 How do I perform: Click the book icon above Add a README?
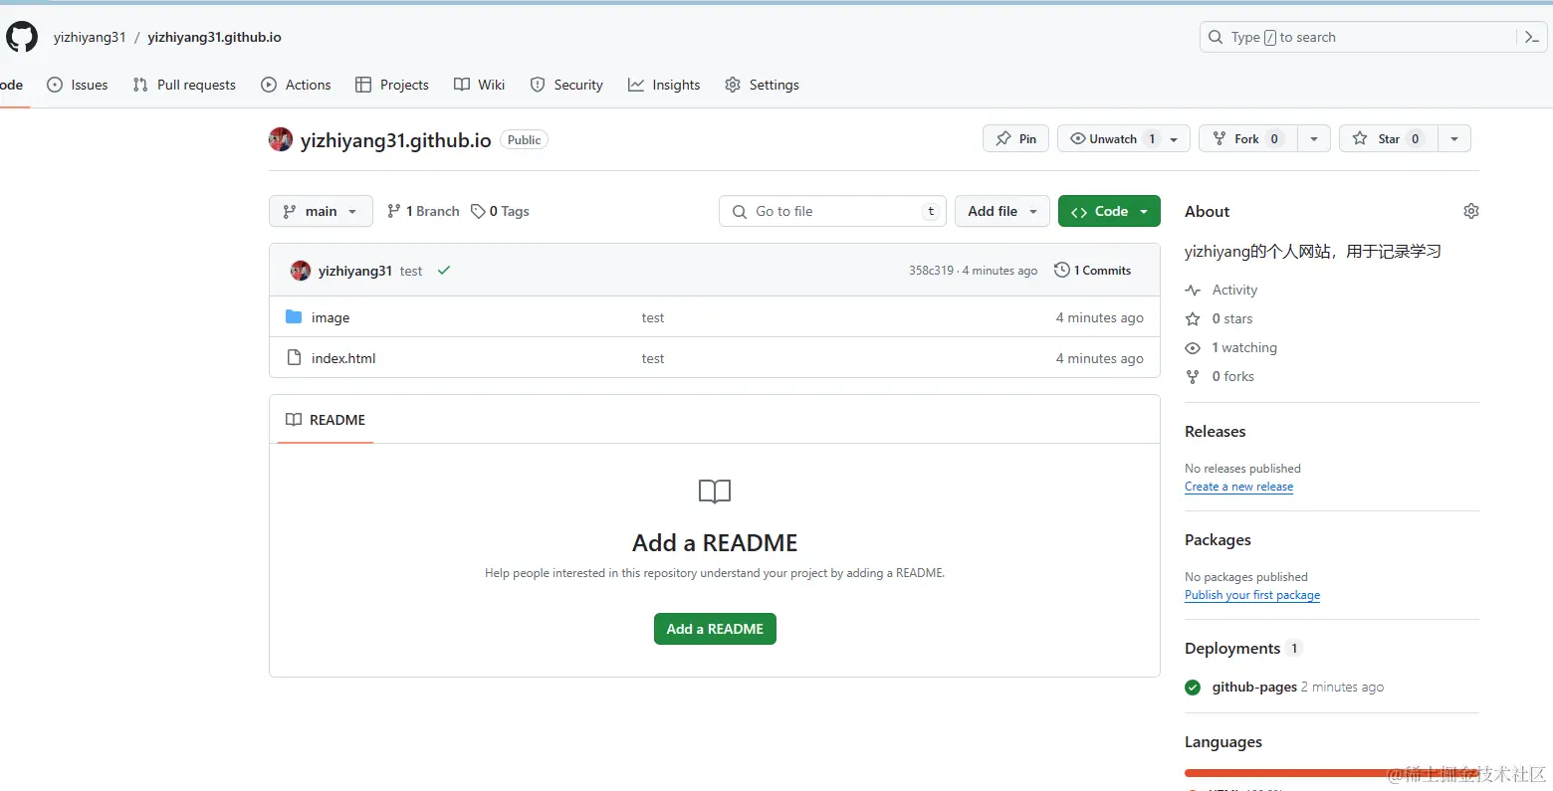click(x=715, y=491)
